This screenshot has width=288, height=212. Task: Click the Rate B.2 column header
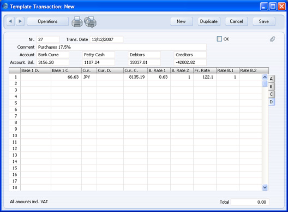tap(254, 70)
